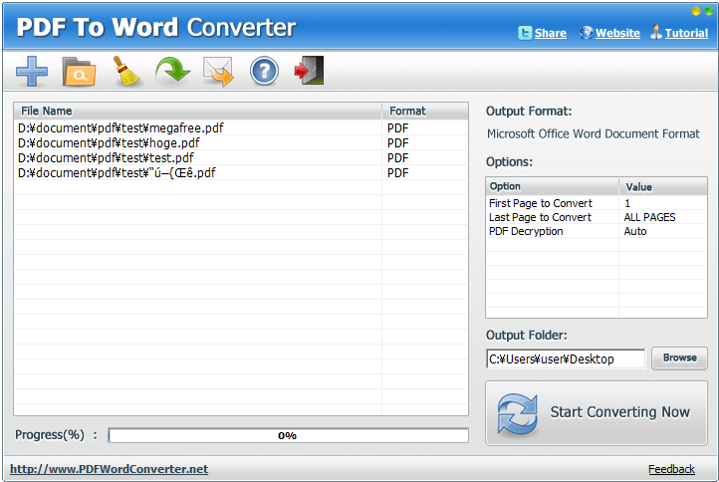719x482 pixels.
Task: Click the green dot window button
Action: pos(708,12)
